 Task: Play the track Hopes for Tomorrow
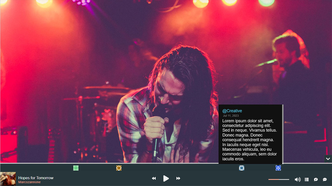[x=166, y=178]
